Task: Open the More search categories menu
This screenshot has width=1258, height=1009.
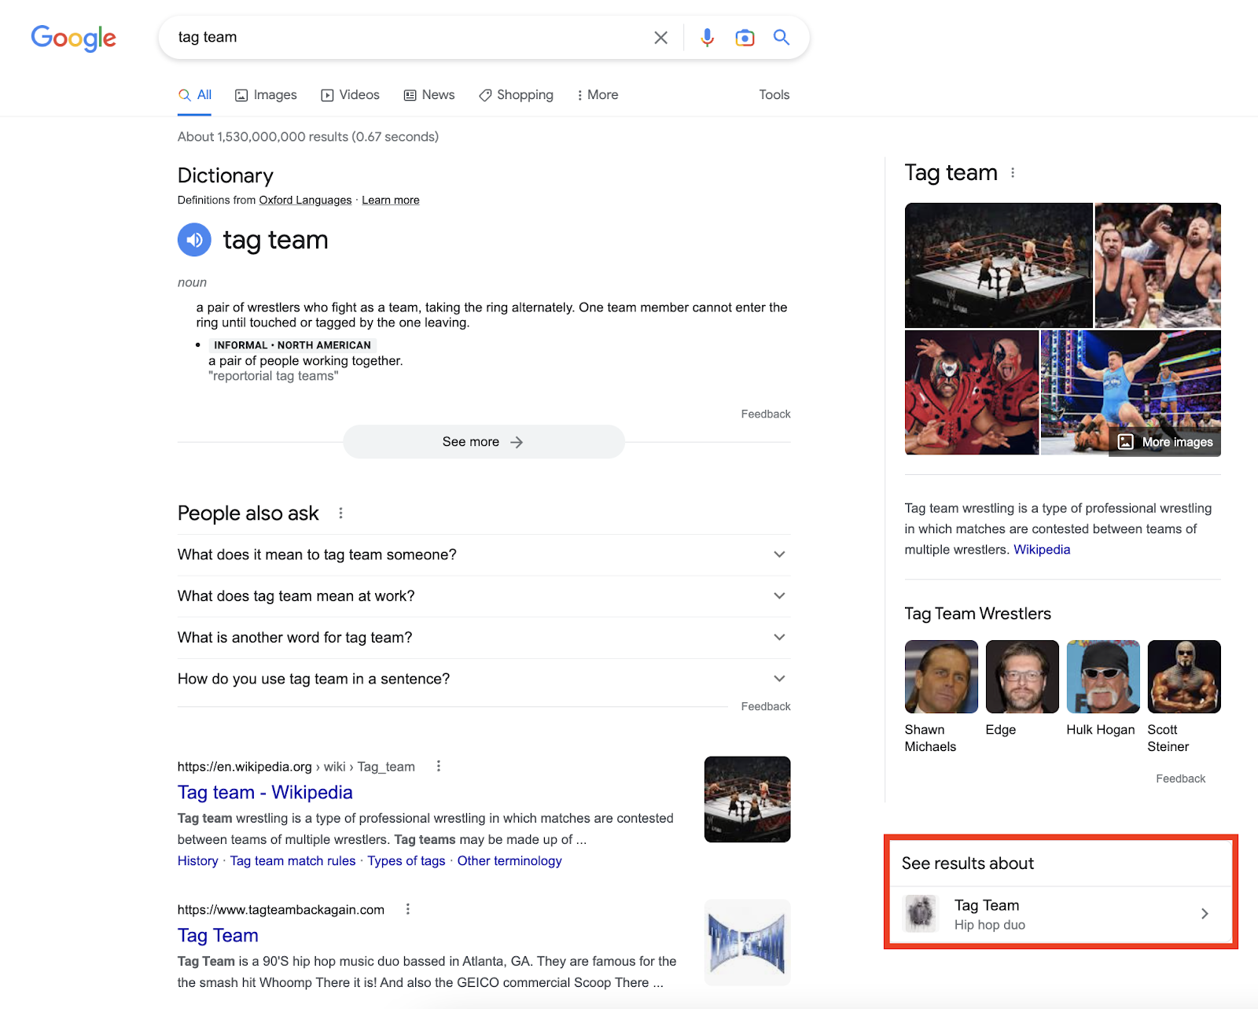Action: (x=598, y=95)
